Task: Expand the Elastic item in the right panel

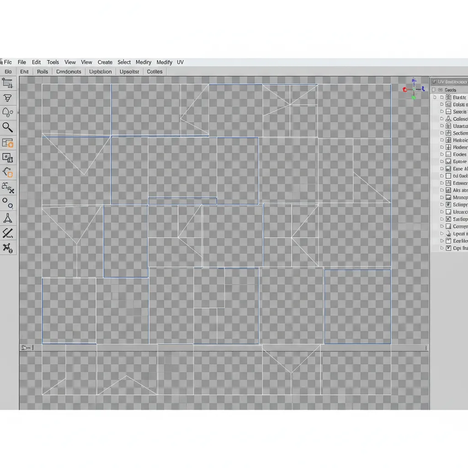Action: coord(441,97)
